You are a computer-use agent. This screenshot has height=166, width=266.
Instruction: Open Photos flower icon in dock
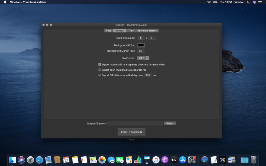[102, 160]
